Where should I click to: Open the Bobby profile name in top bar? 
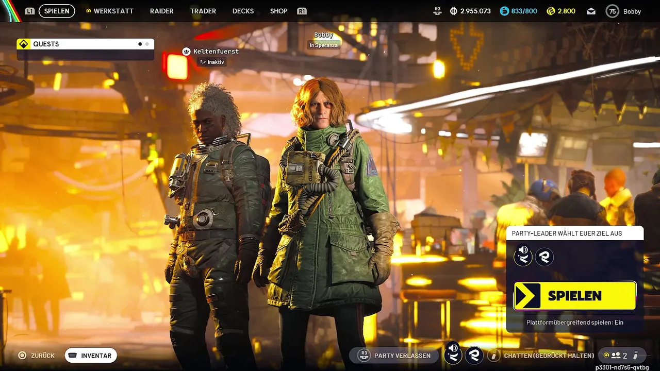(632, 11)
